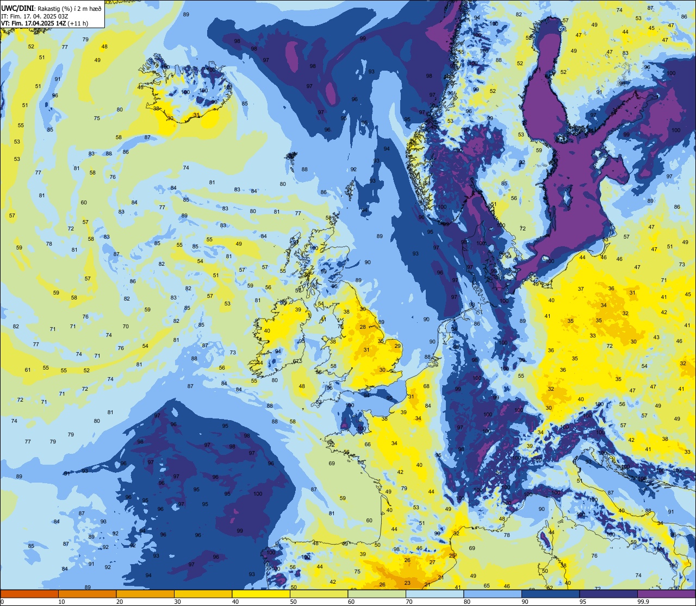
Task: Click the humidity value "29" on England's east coast
Action: 397,346
